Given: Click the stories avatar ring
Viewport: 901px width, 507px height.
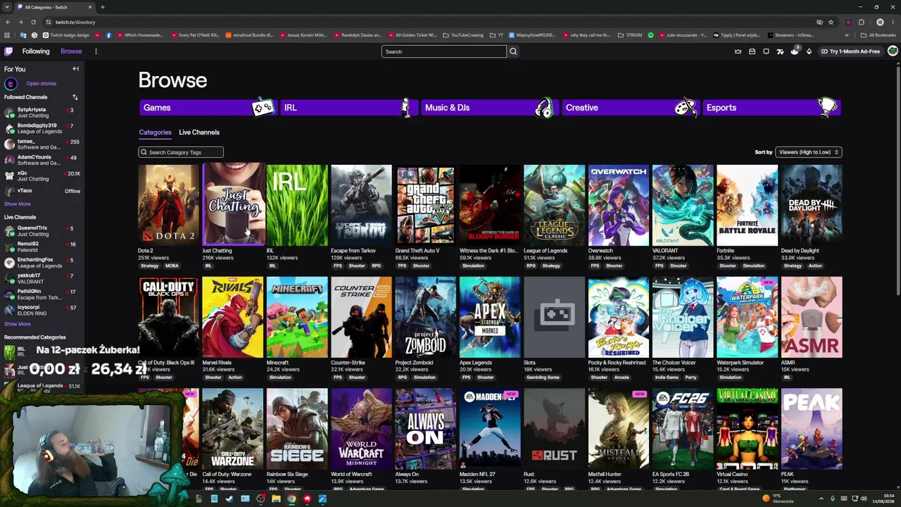Looking at the screenshot, I should (x=11, y=84).
